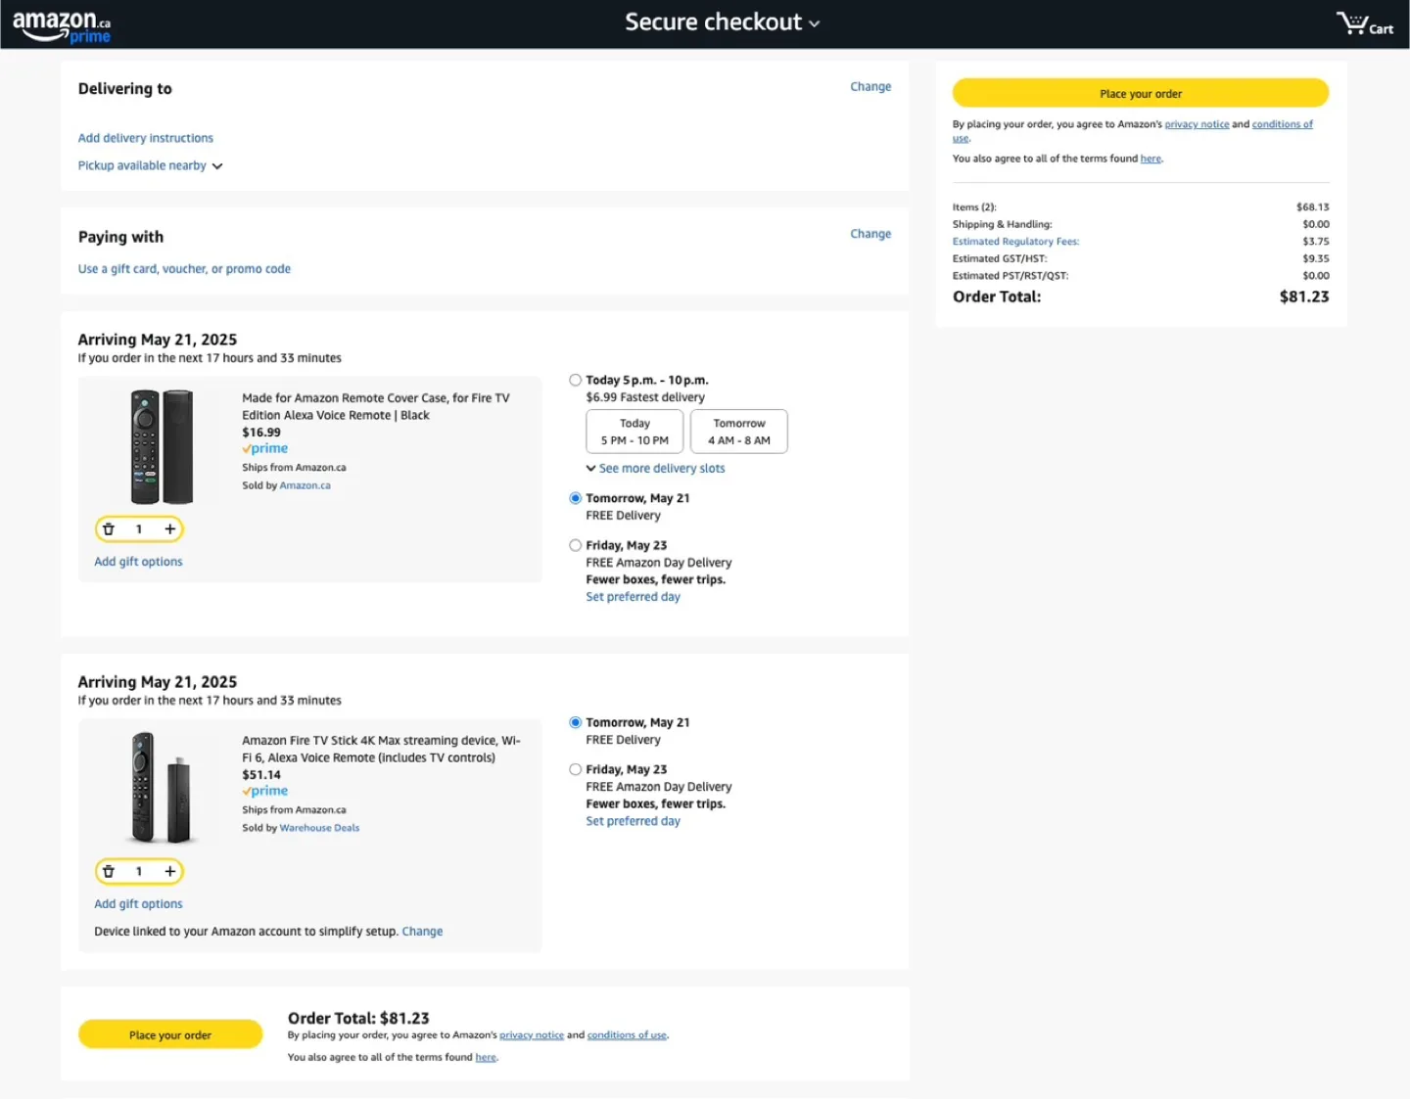Click the Amazon.ca Prime logo
Screen dimensions: 1410x1099
point(62,25)
